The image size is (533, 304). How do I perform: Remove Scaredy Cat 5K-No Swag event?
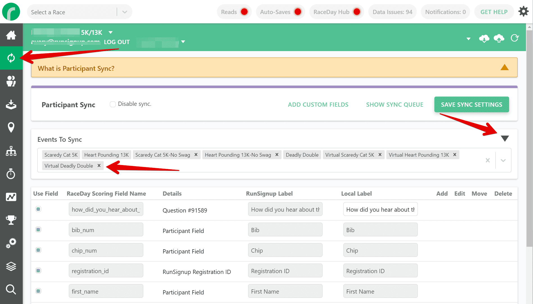pyautogui.click(x=196, y=155)
